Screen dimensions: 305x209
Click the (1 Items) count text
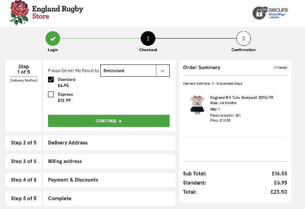point(280,68)
